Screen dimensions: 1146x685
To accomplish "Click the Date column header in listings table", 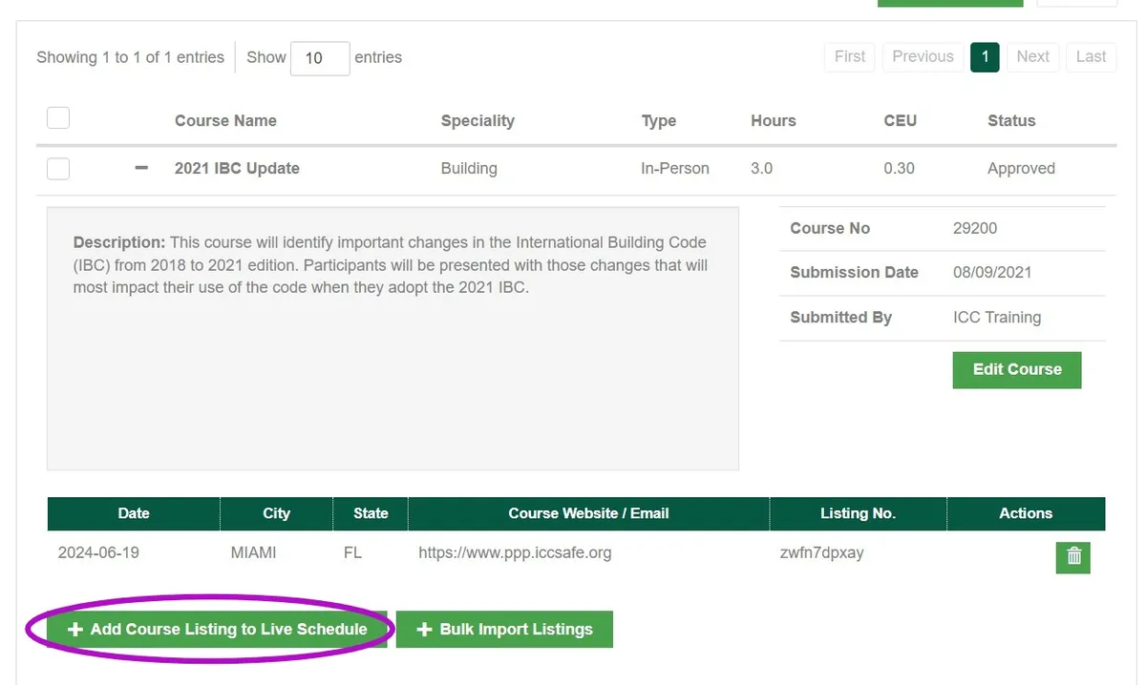I will (x=133, y=513).
